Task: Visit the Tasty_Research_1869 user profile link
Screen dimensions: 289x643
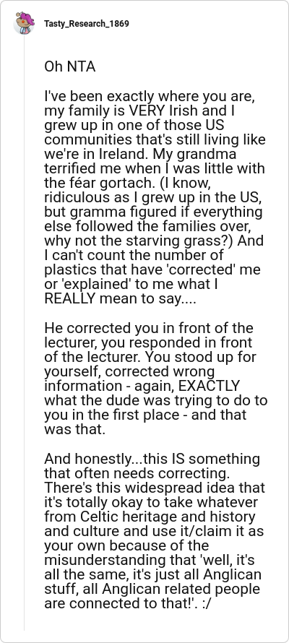Action: 87,24
